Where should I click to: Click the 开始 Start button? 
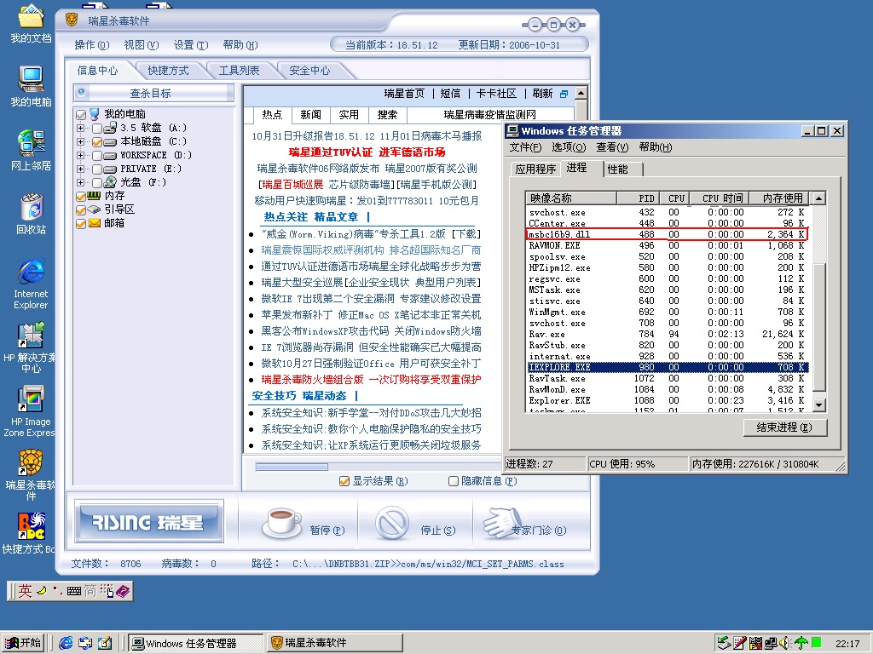coord(23,643)
